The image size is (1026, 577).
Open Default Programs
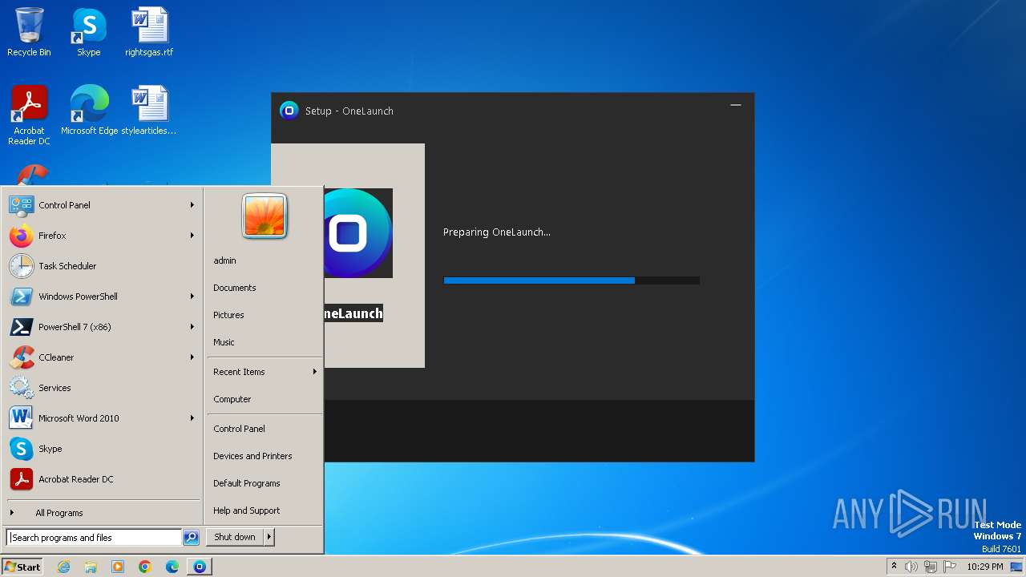(247, 483)
